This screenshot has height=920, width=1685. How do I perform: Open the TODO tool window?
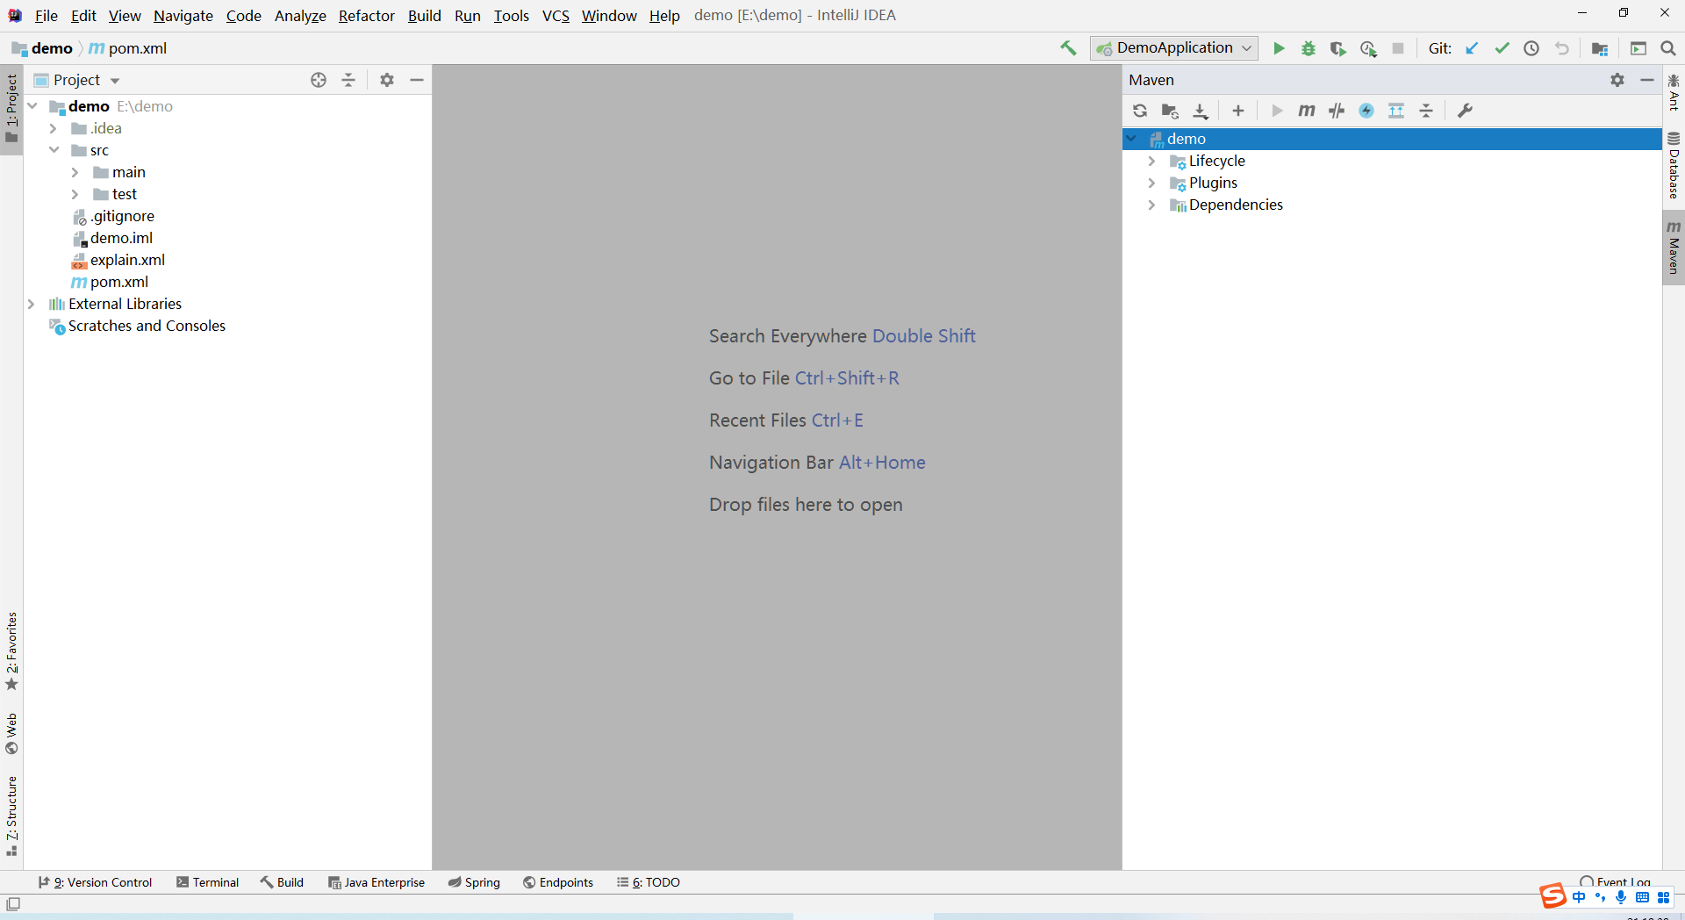649,882
